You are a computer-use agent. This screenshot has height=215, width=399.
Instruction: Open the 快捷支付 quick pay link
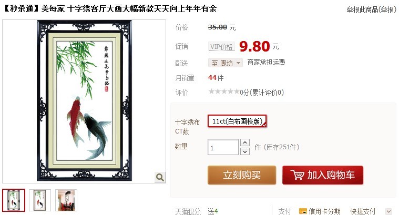pyautogui.click(x=363, y=211)
